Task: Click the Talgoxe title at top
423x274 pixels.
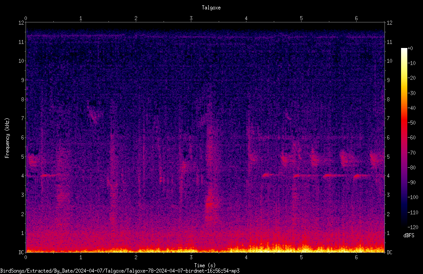Action: (211, 8)
